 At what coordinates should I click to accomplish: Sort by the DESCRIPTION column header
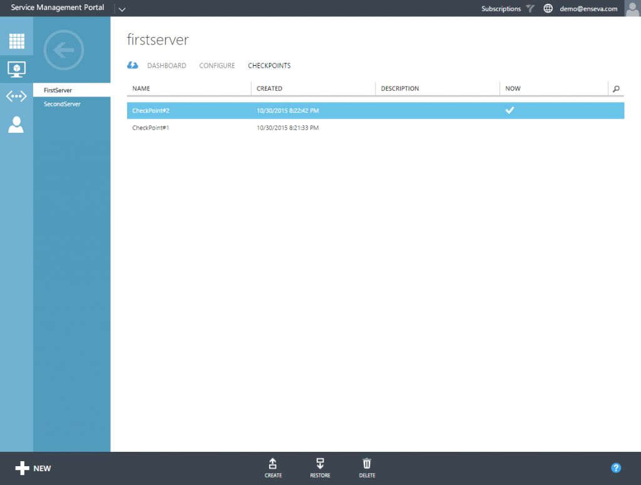pos(400,88)
